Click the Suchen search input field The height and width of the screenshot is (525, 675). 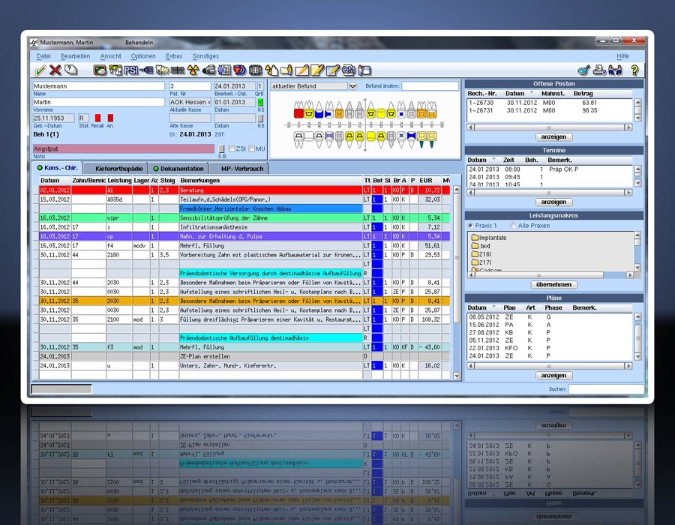coord(606,389)
